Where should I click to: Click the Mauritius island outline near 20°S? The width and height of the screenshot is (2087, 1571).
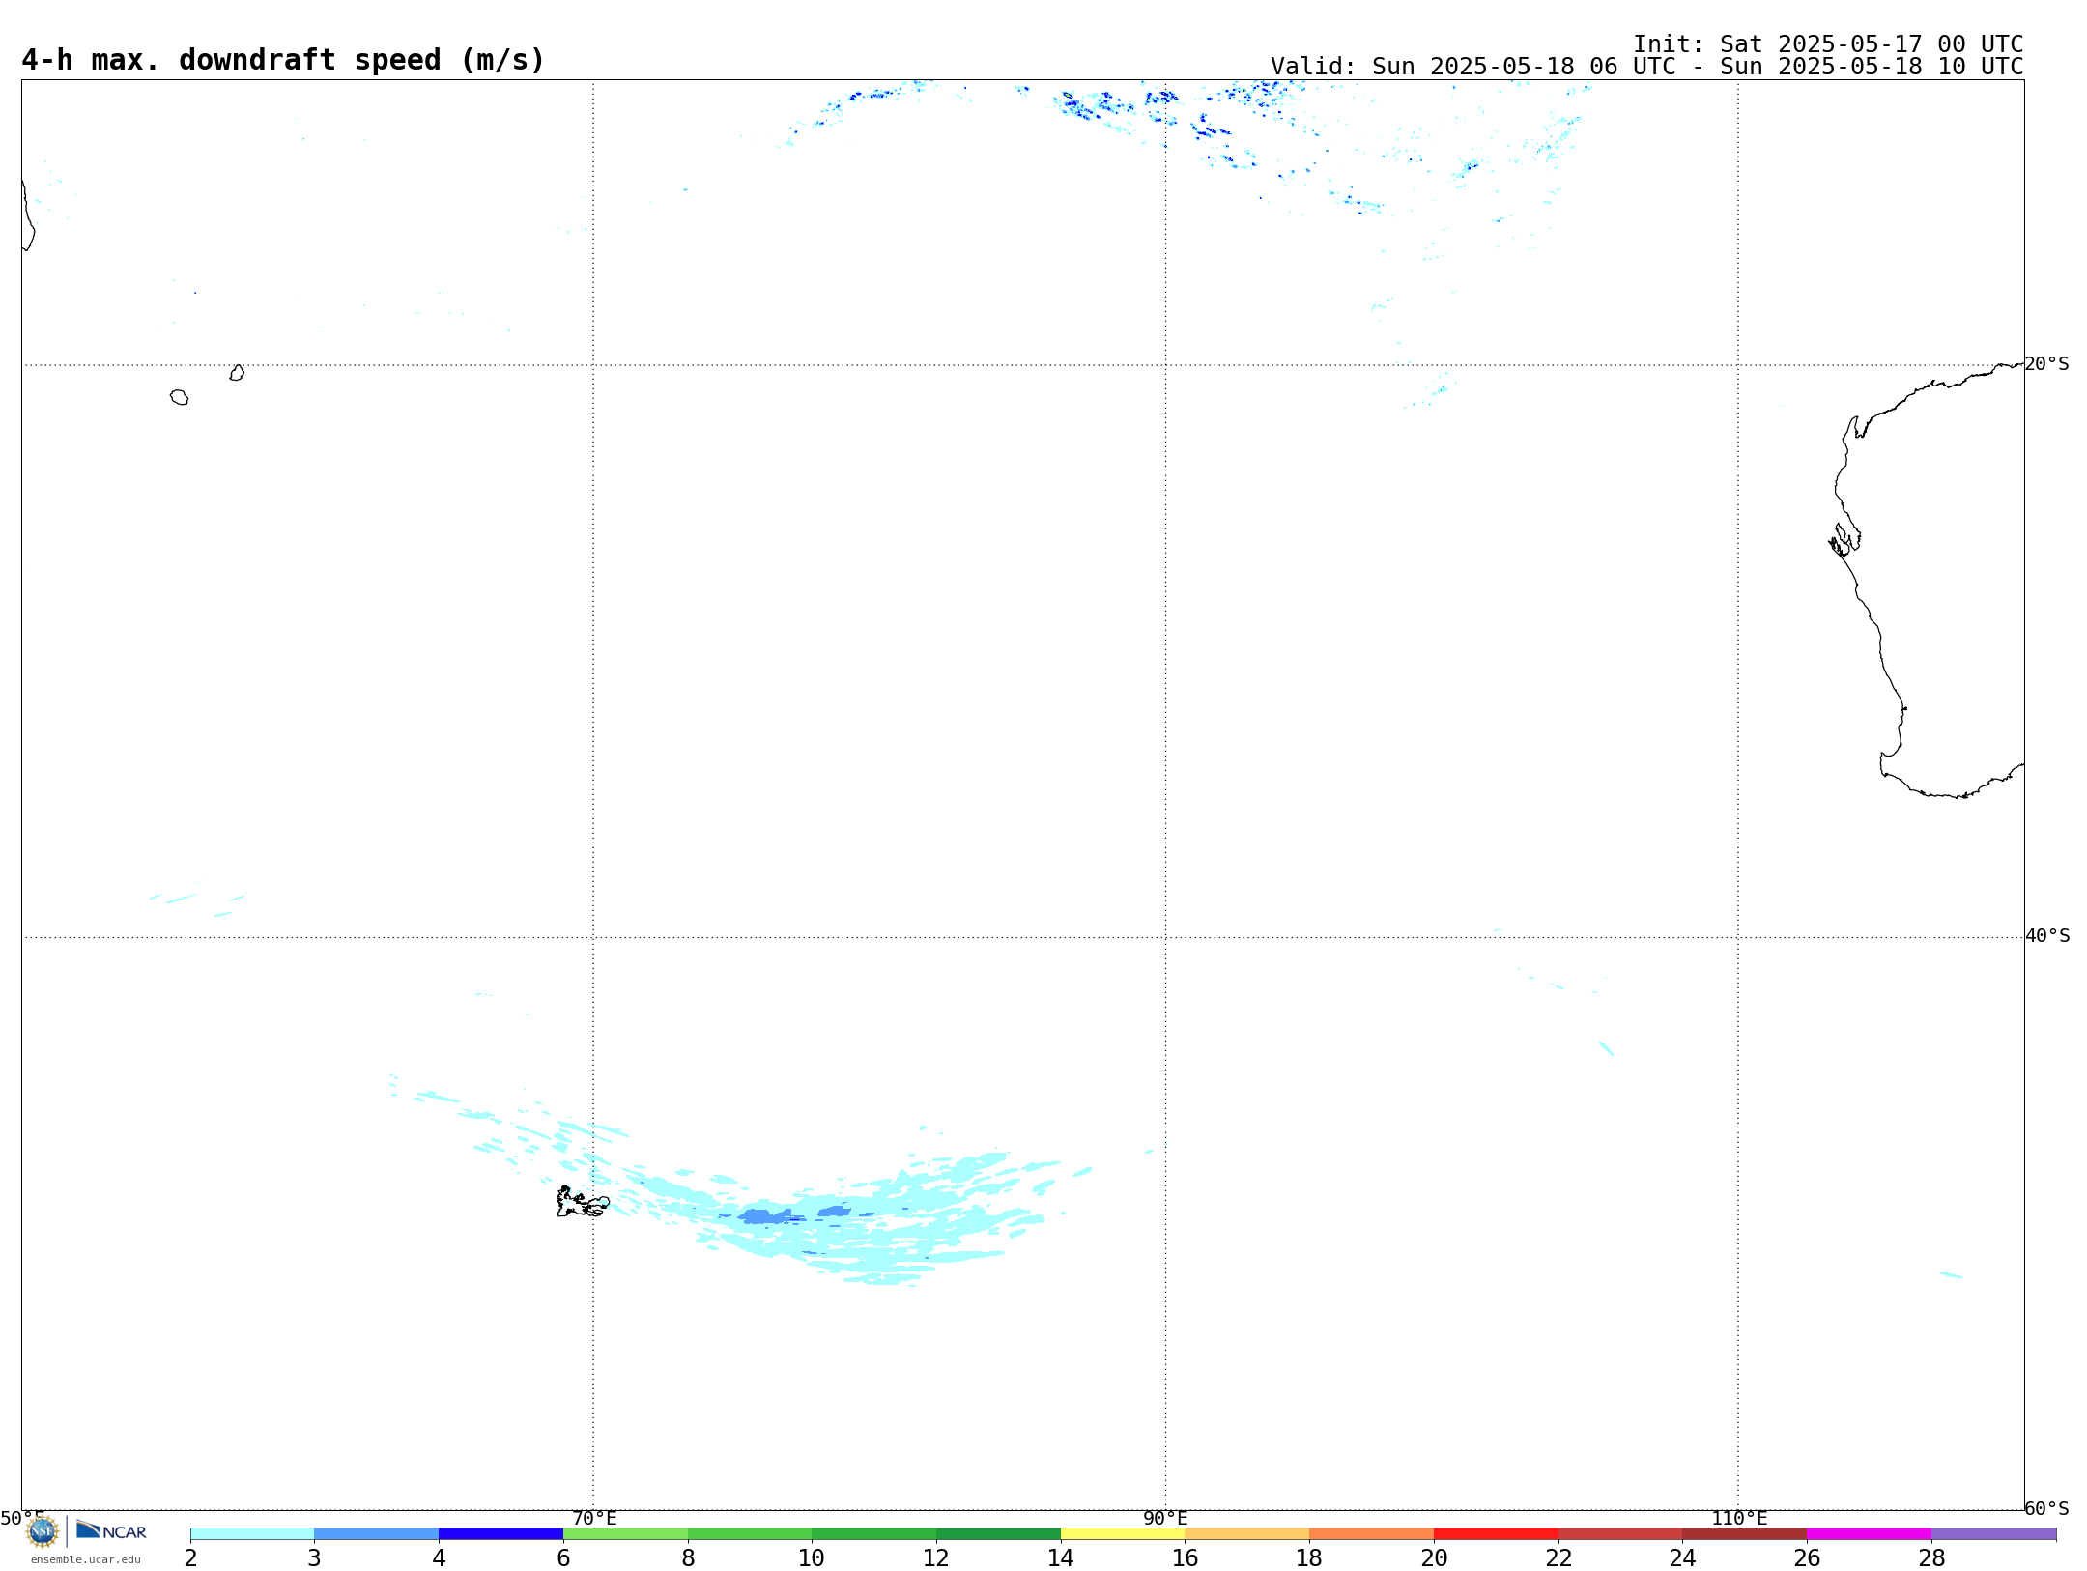point(237,373)
